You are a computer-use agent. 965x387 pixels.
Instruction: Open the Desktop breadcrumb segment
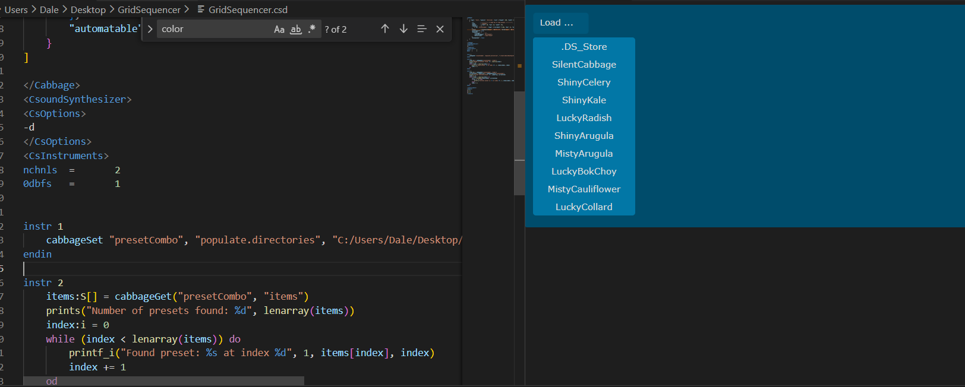point(88,9)
